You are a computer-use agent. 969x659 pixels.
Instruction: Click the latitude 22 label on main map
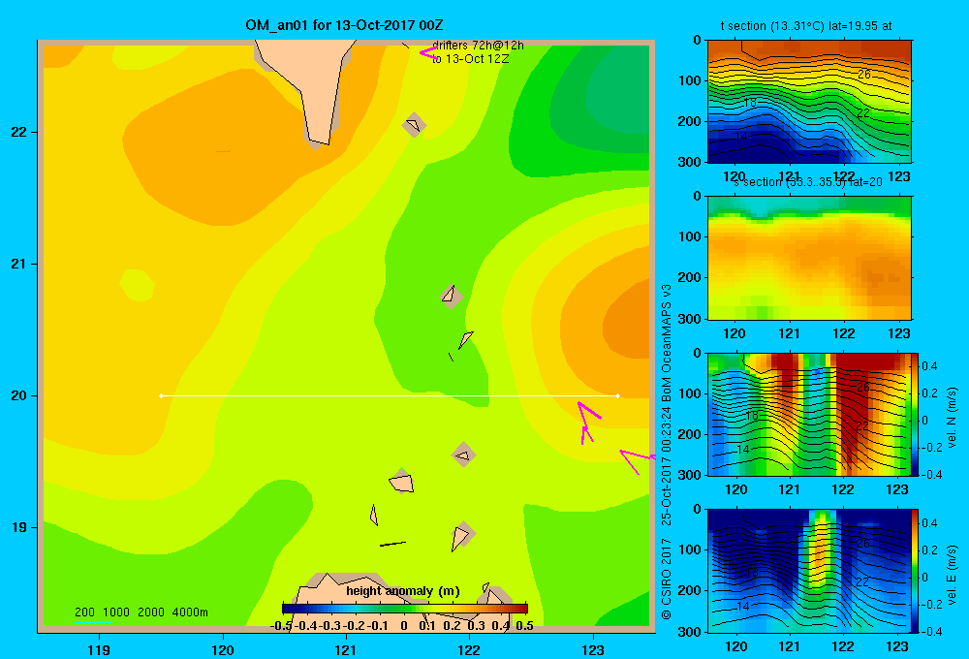click(19, 133)
